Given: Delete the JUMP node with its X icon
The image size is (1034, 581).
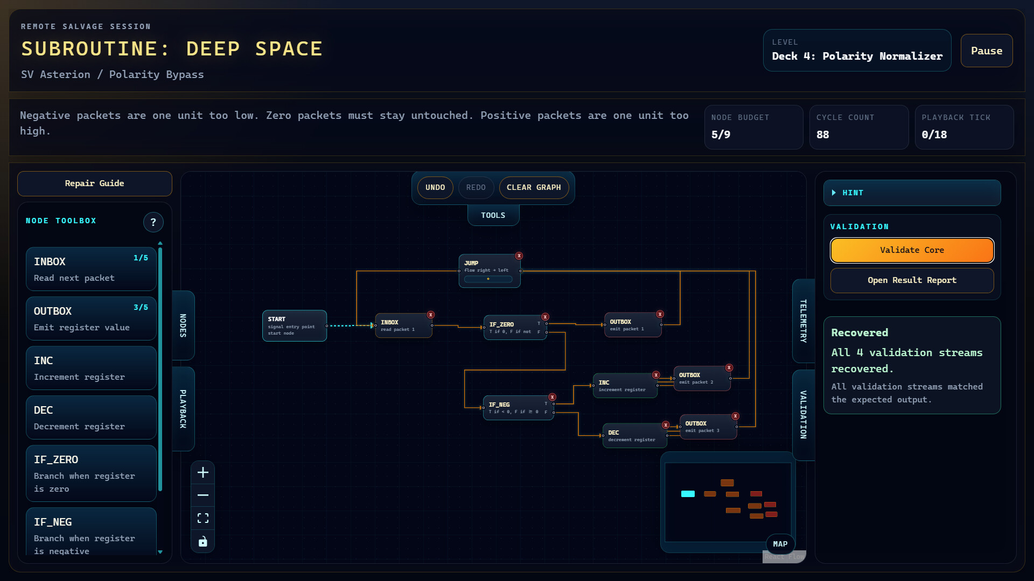Looking at the screenshot, I should [x=519, y=256].
